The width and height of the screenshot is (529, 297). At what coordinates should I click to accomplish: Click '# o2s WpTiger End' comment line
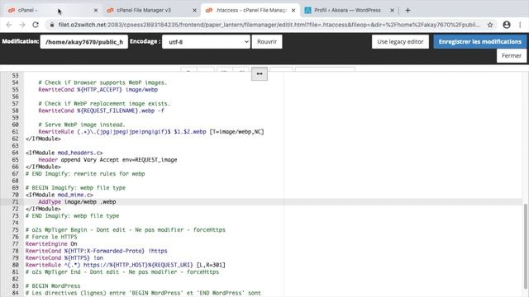(x=122, y=272)
